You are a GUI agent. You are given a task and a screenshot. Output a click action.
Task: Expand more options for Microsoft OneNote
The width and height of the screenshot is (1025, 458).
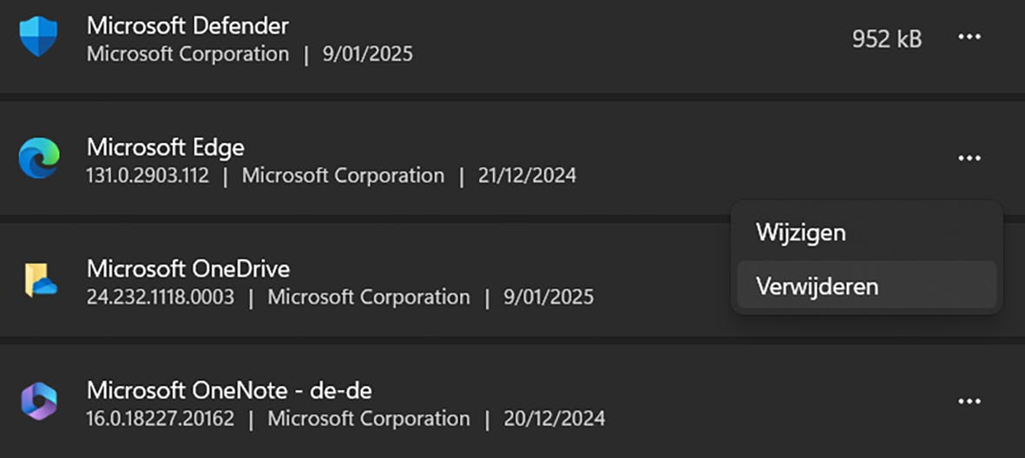tap(969, 402)
